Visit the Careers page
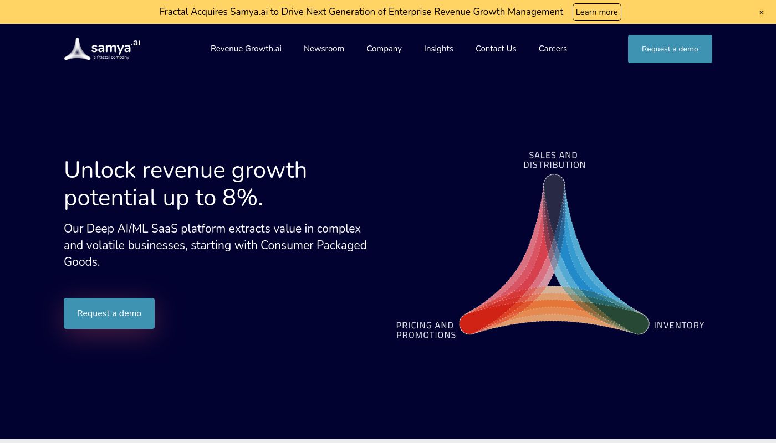Screen dimensions: 776x443 [553, 49]
